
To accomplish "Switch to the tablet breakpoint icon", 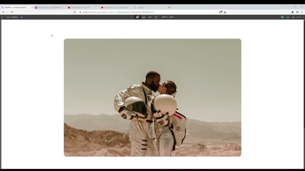I will (x=143, y=17).
